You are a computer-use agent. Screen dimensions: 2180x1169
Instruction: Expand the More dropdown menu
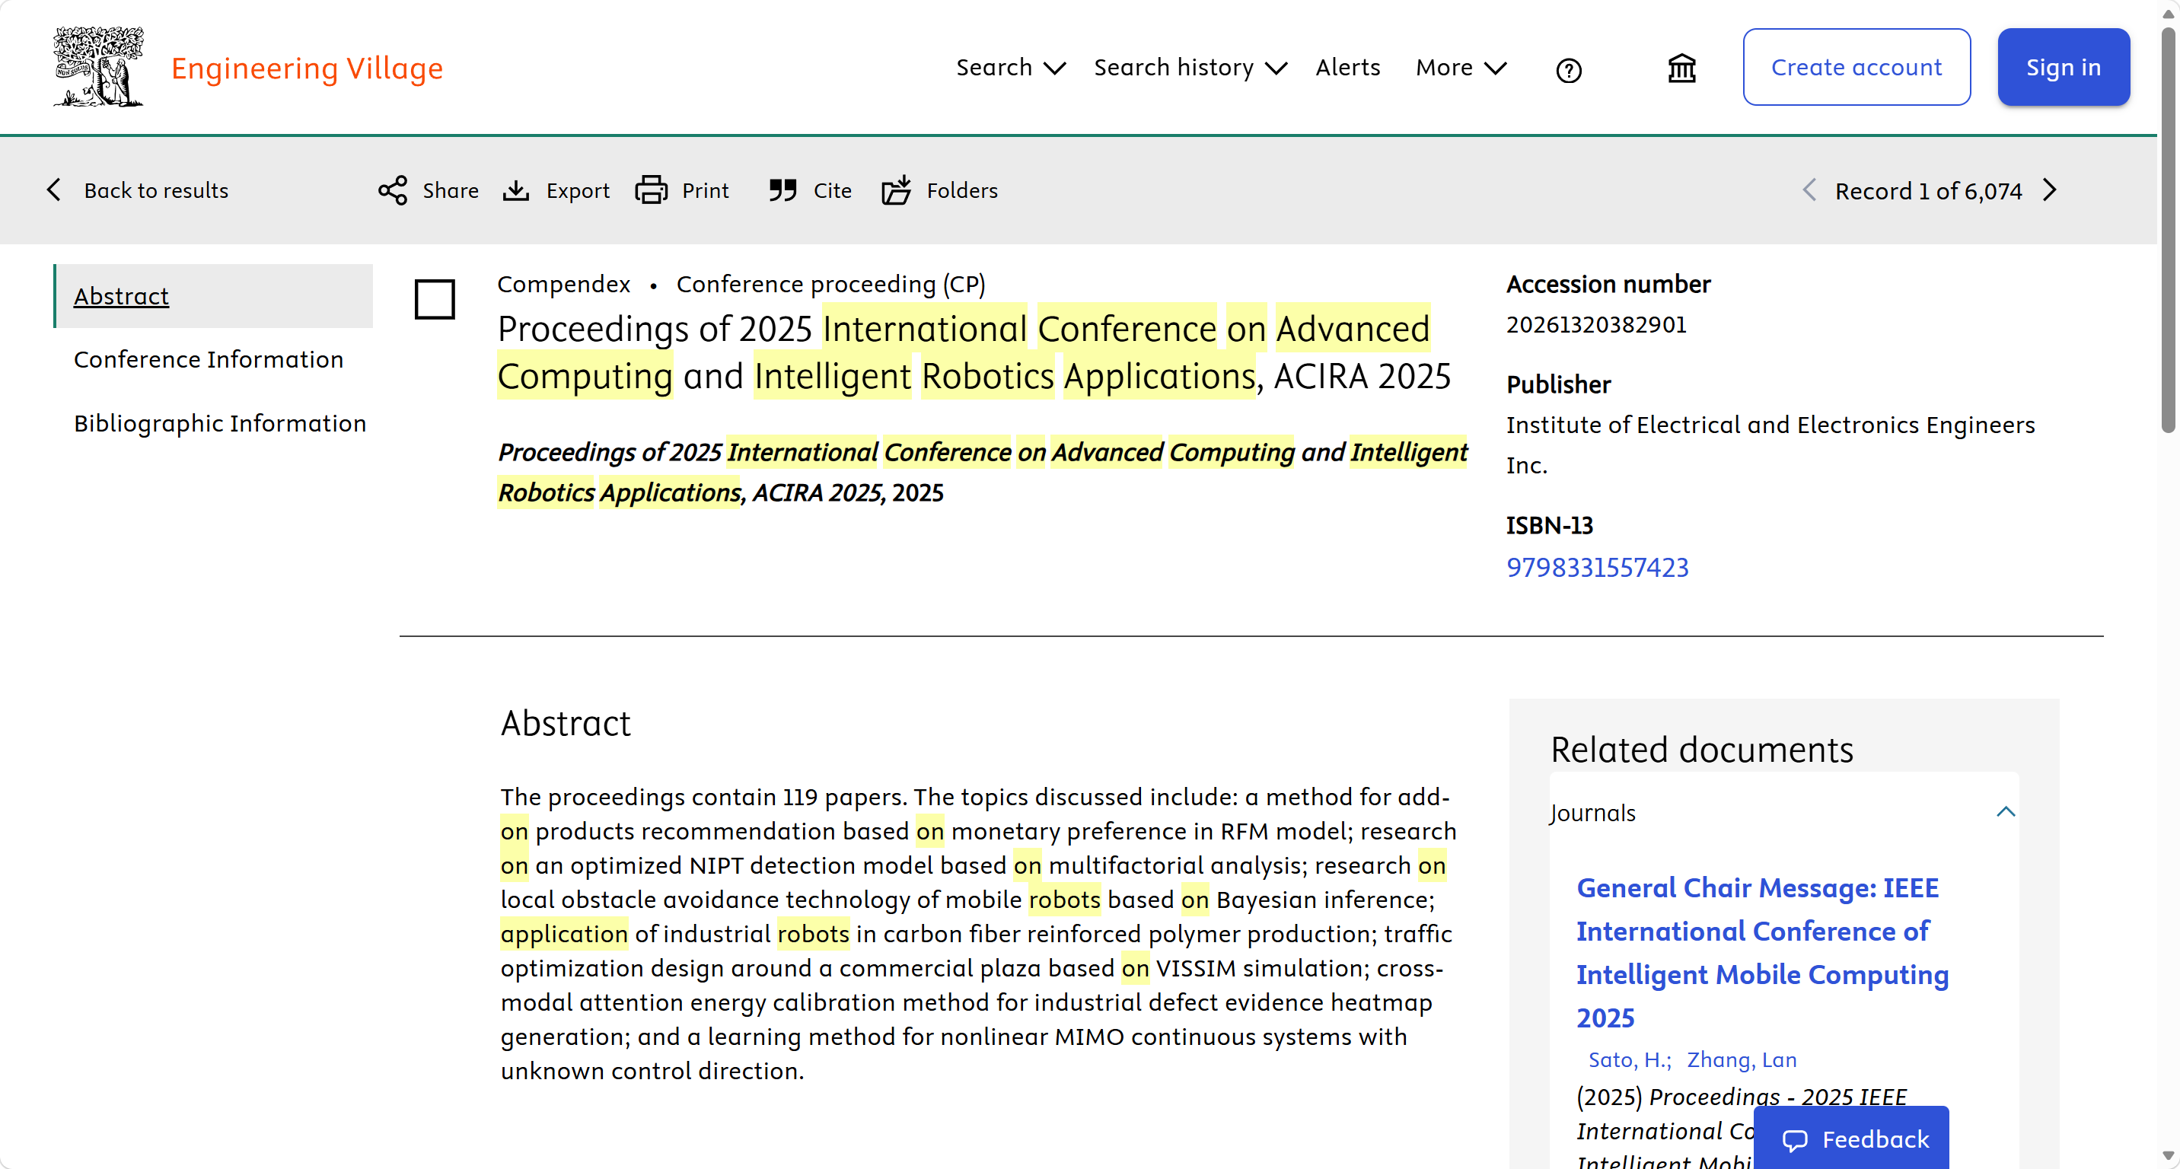pyautogui.click(x=1461, y=68)
